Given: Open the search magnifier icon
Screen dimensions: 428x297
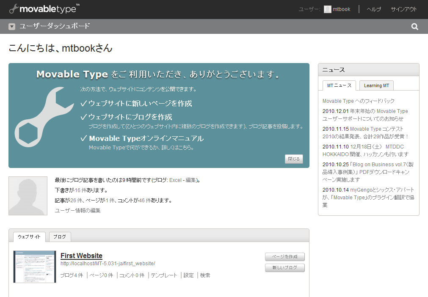Looking at the screenshot, I should tap(414, 27).
